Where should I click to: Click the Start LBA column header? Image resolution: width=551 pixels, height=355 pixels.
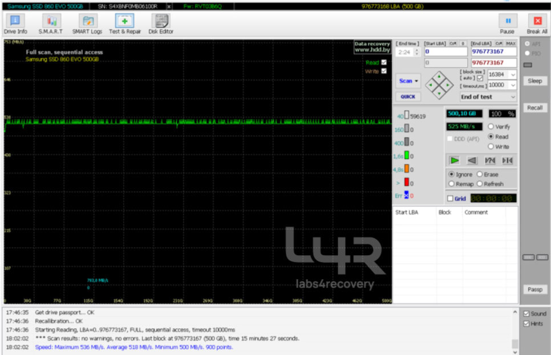(x=414, y=212)
